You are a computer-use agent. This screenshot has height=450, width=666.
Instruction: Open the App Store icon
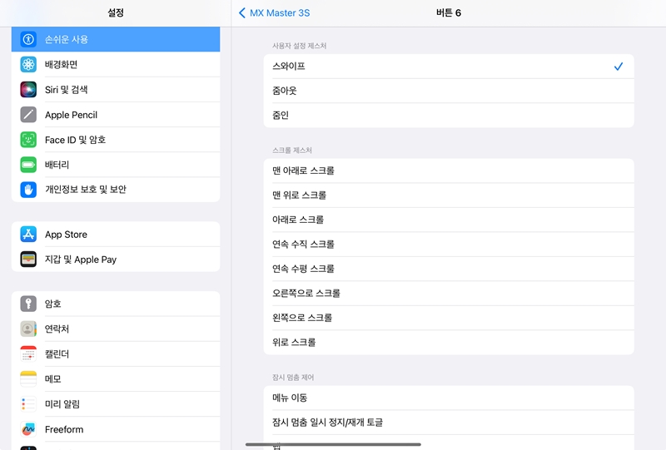coord(28,235)
